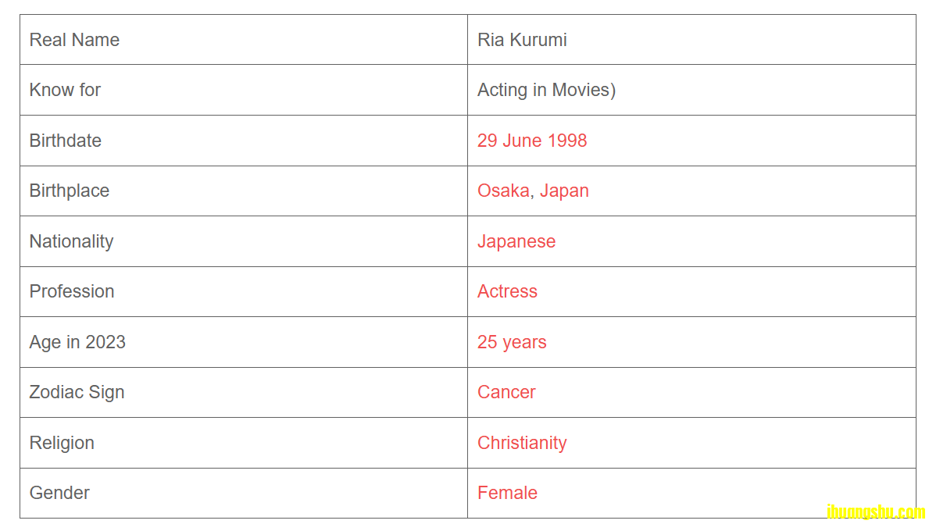Open the "Osaka" birthplace link

(503, 191)
